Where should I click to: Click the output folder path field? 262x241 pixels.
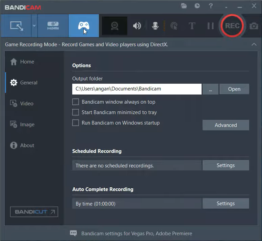pyautogui.click(x=137, y=89)
